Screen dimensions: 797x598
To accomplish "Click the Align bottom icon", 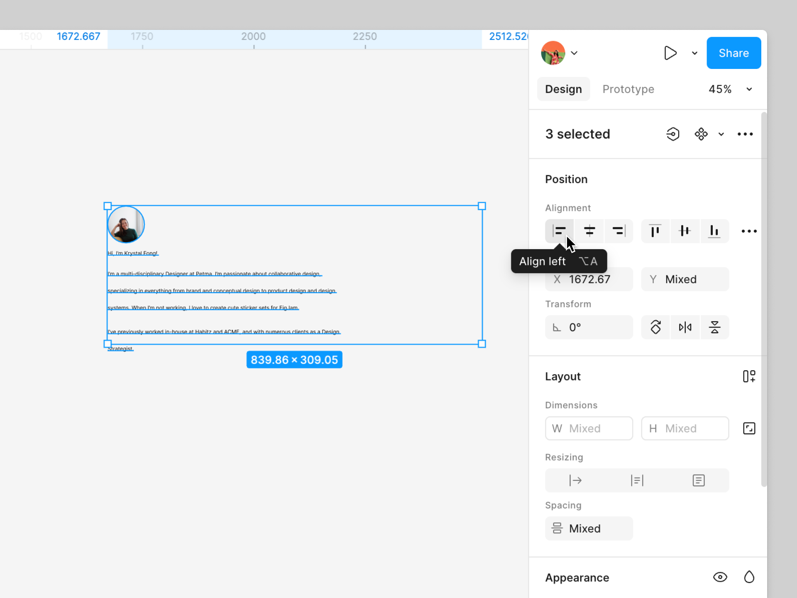I will 714,231.
